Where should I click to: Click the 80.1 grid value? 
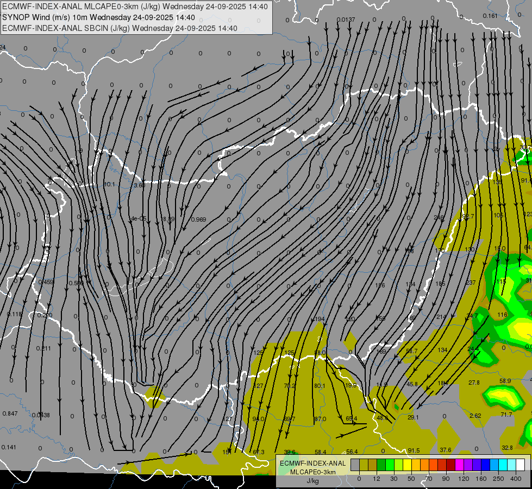(x=320, y=386)
